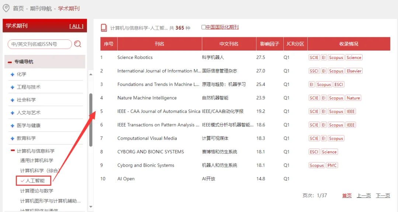The height and width of the screenshot is (212, 398).
Task: Click Elsevier tag in row 2
Action: [354, 71]
